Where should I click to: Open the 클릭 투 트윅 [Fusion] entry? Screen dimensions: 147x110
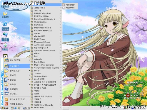46,97
